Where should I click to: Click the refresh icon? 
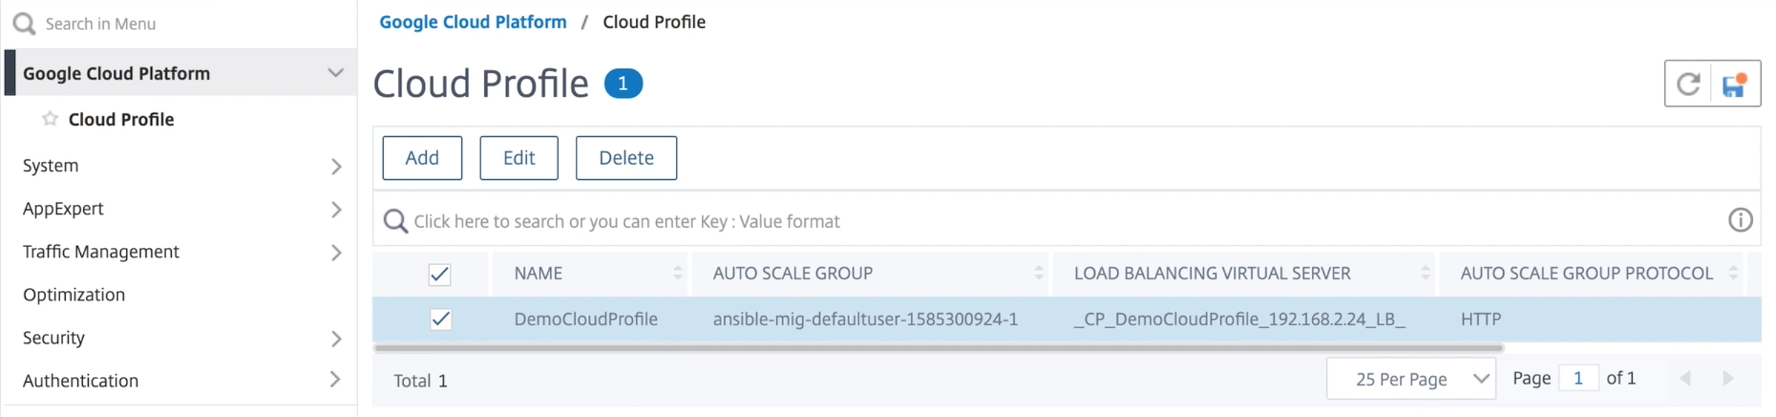pos(1688,84)
